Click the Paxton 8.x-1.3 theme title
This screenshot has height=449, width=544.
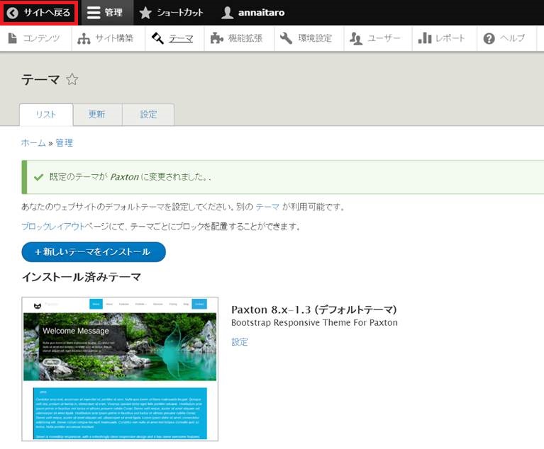point(314,309)
